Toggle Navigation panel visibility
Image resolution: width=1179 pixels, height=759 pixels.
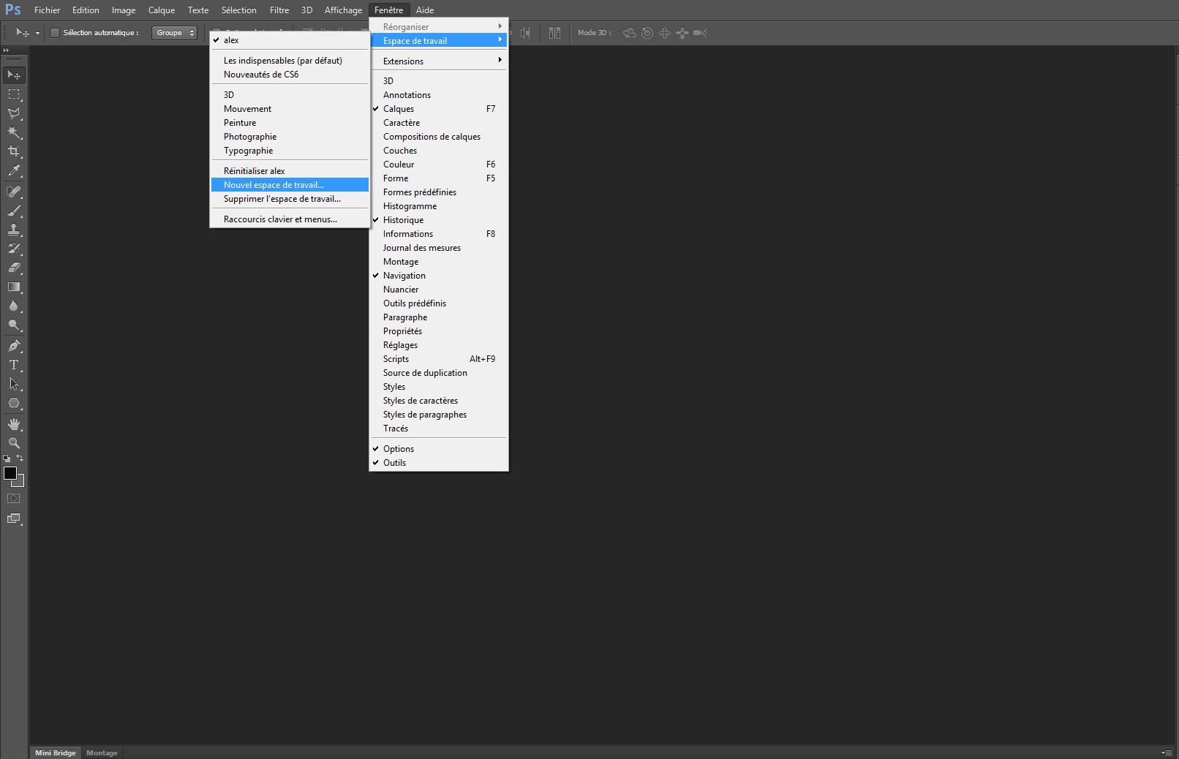tap(439, 276)
